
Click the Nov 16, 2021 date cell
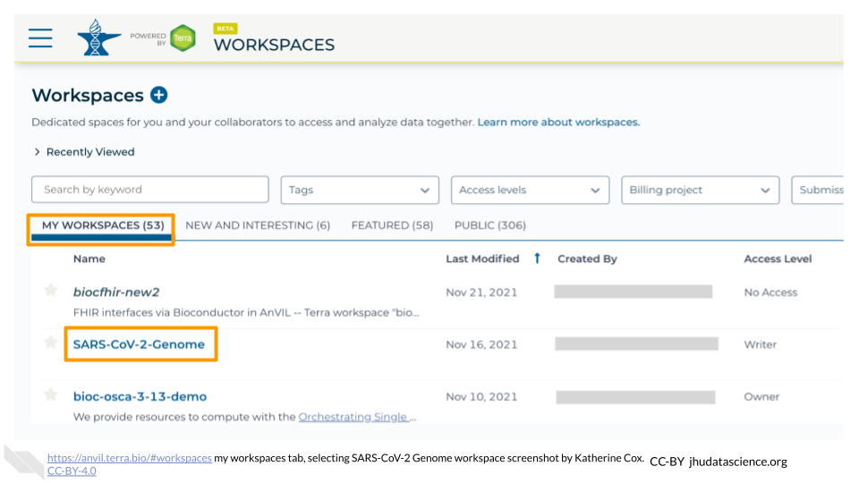coord(481,344)
